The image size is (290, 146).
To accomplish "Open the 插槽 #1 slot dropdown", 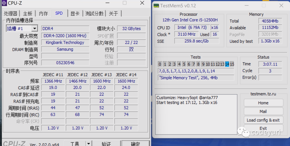I will pos(34,29).
